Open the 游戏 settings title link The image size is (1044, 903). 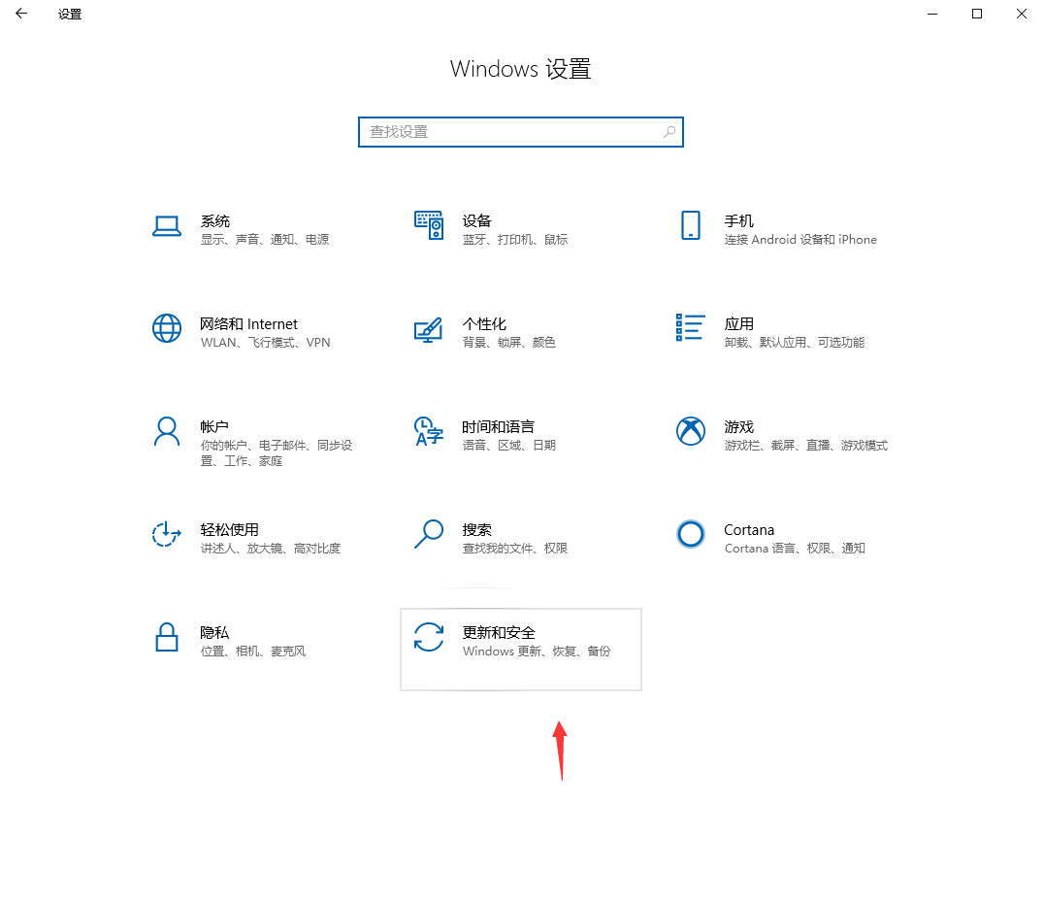click(739, 426)
